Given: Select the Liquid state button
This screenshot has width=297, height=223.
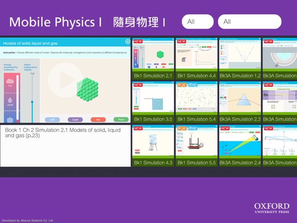Looking at the screenshot, I should [x=75, y=119].
